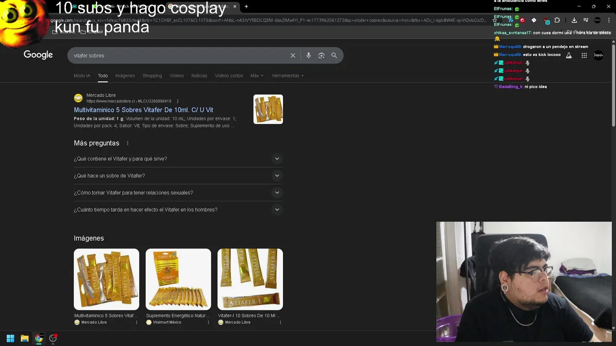
Task: Start voice search with the microphone icon
Action: [x=308, y=55]
